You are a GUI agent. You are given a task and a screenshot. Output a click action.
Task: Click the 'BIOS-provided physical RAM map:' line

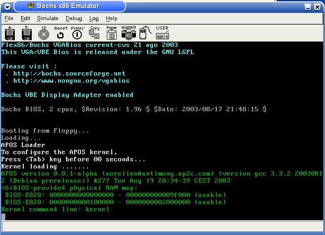69,188
